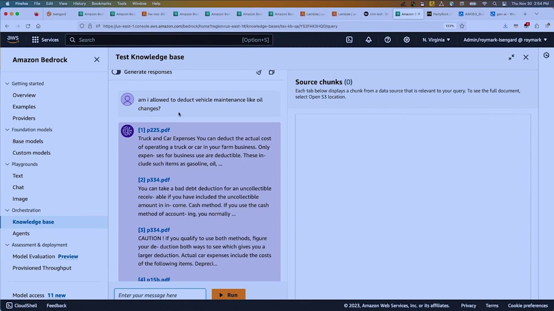This screenshot has width=554, height=311.
Task: Open a new Firefox tab with plus
Action: click(525, 14)
